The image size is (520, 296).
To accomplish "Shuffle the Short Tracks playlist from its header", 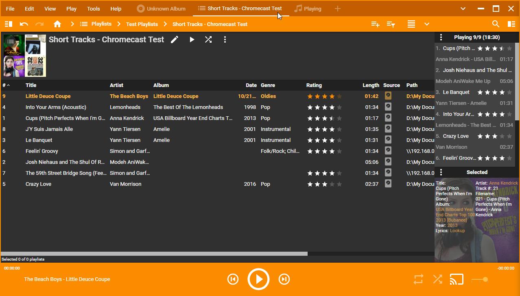I will click(208, 39).
